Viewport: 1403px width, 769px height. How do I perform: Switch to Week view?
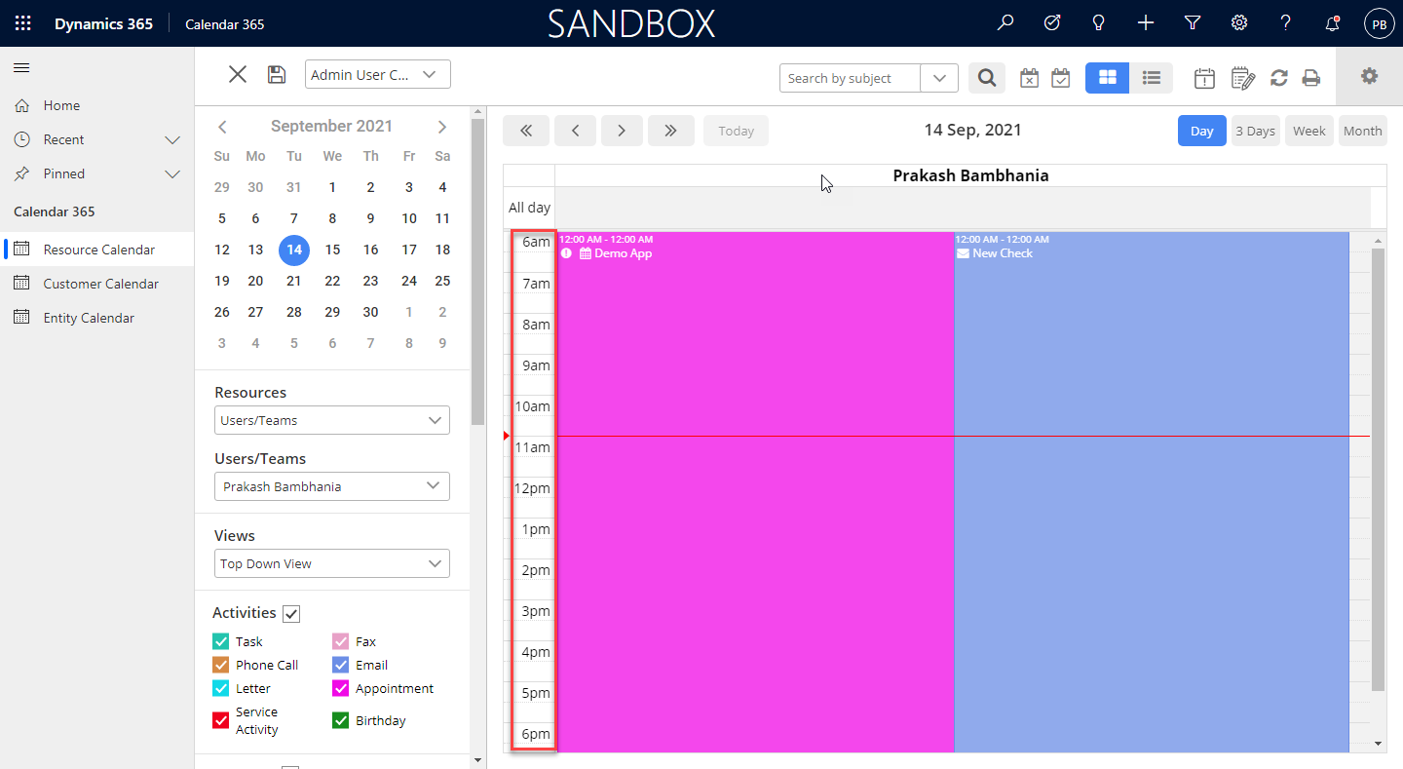click(1308, 131)
